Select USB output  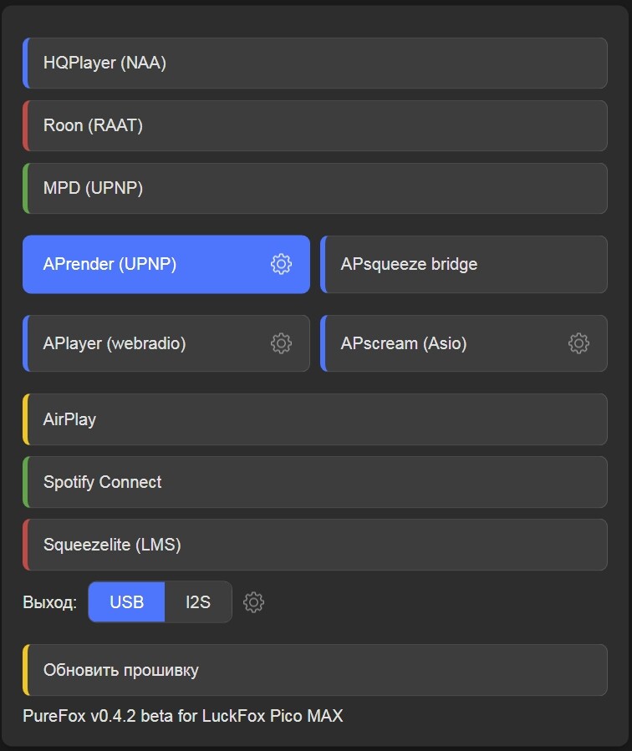(x=126, y=602)
